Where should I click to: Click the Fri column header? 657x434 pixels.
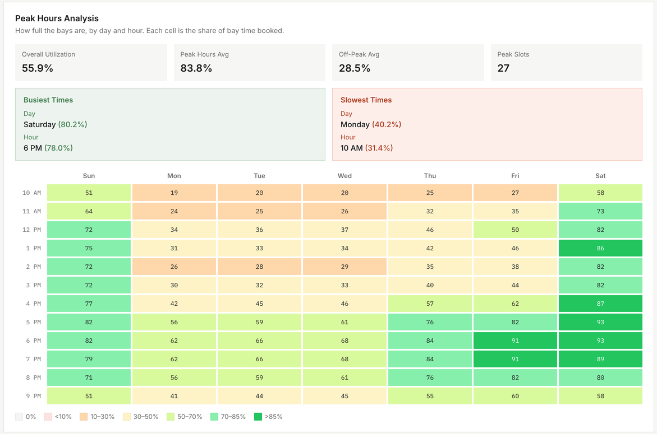tap(515, 176)
